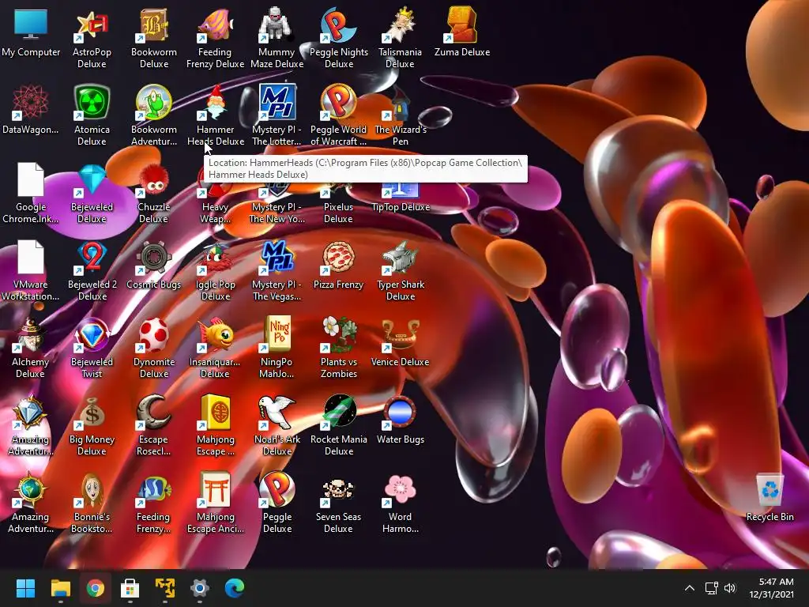The height and width of the screenshot is (607, 809).
Task: Open Microsoft Store from the taskbar
Action: (130, 588)
